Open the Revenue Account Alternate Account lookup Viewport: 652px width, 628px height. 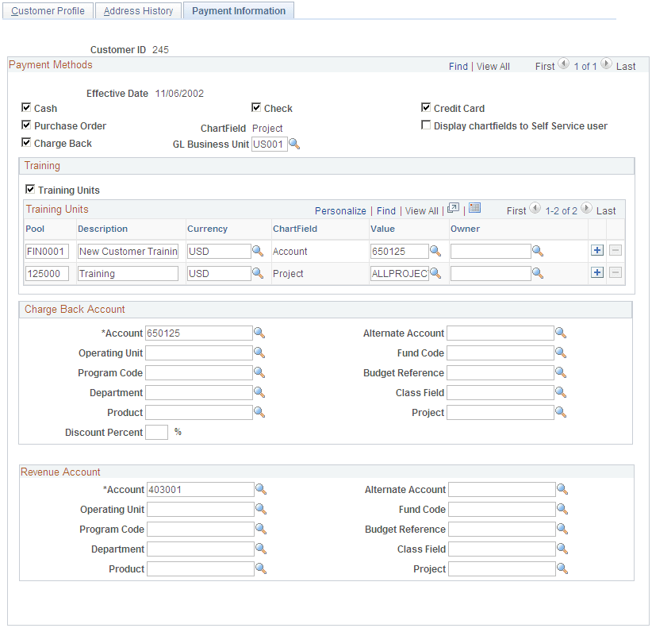coord(562,489)
